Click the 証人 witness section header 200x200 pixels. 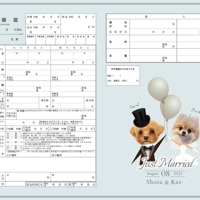[165, 16]
